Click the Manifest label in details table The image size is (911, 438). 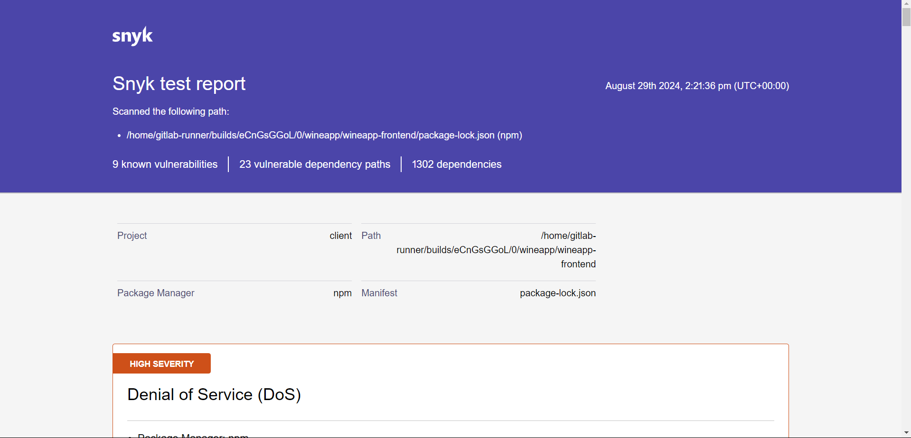(x=379, y=293)
